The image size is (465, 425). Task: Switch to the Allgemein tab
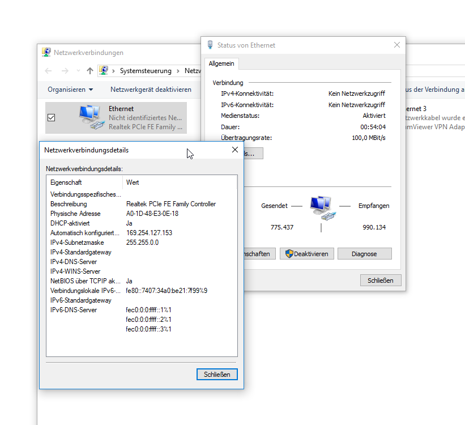point(221,63)
